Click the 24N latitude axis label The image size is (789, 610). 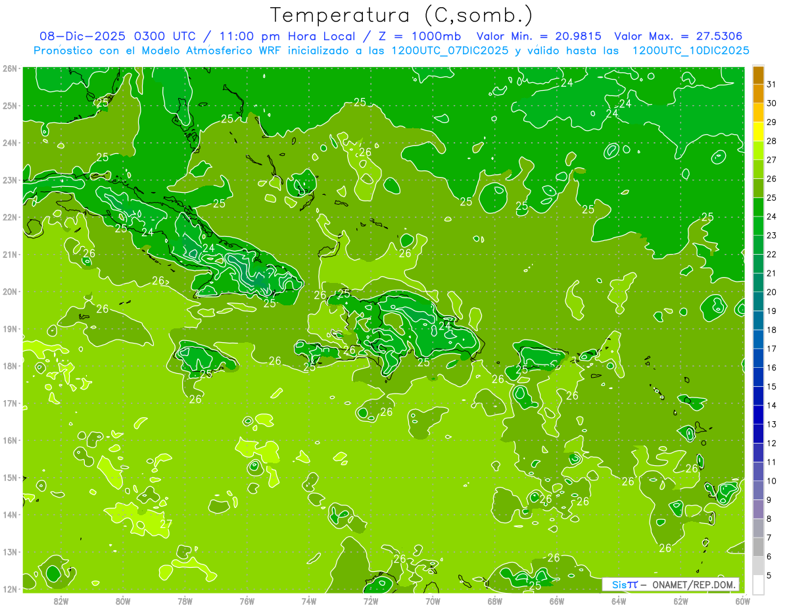click(9, 143)
